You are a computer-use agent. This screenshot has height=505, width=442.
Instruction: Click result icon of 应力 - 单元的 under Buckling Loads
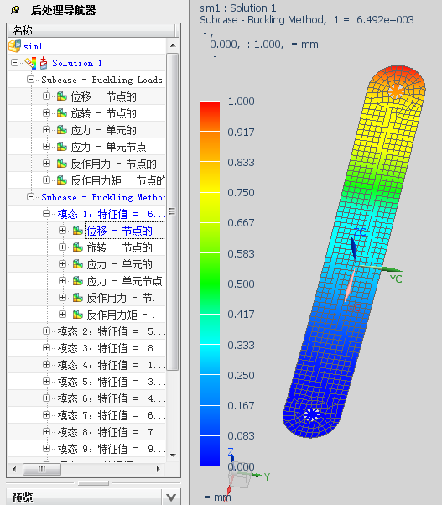click(62, 130)
